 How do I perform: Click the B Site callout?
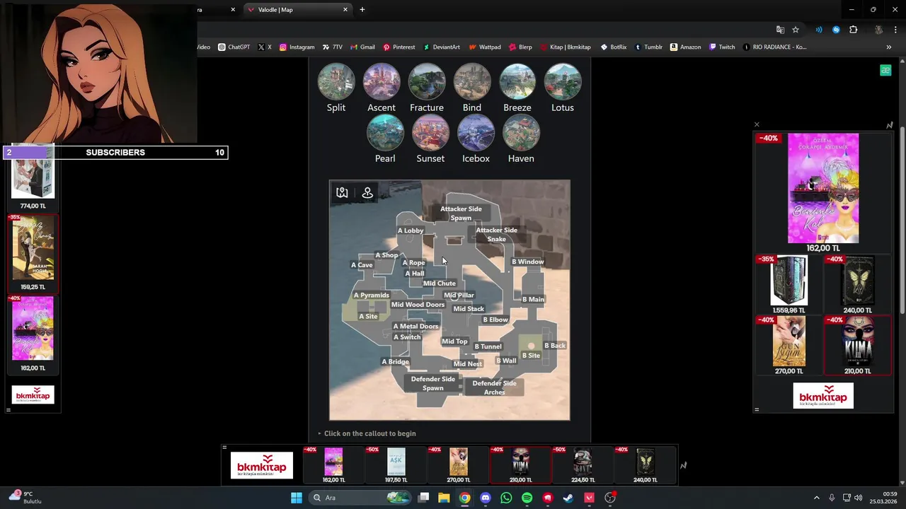coord(531,356)
